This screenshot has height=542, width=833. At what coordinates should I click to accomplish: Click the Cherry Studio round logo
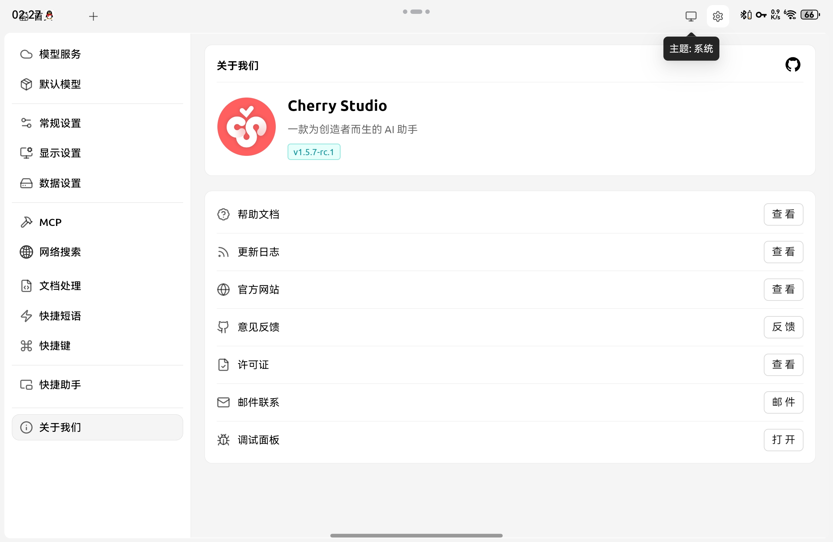coord(246,127)
